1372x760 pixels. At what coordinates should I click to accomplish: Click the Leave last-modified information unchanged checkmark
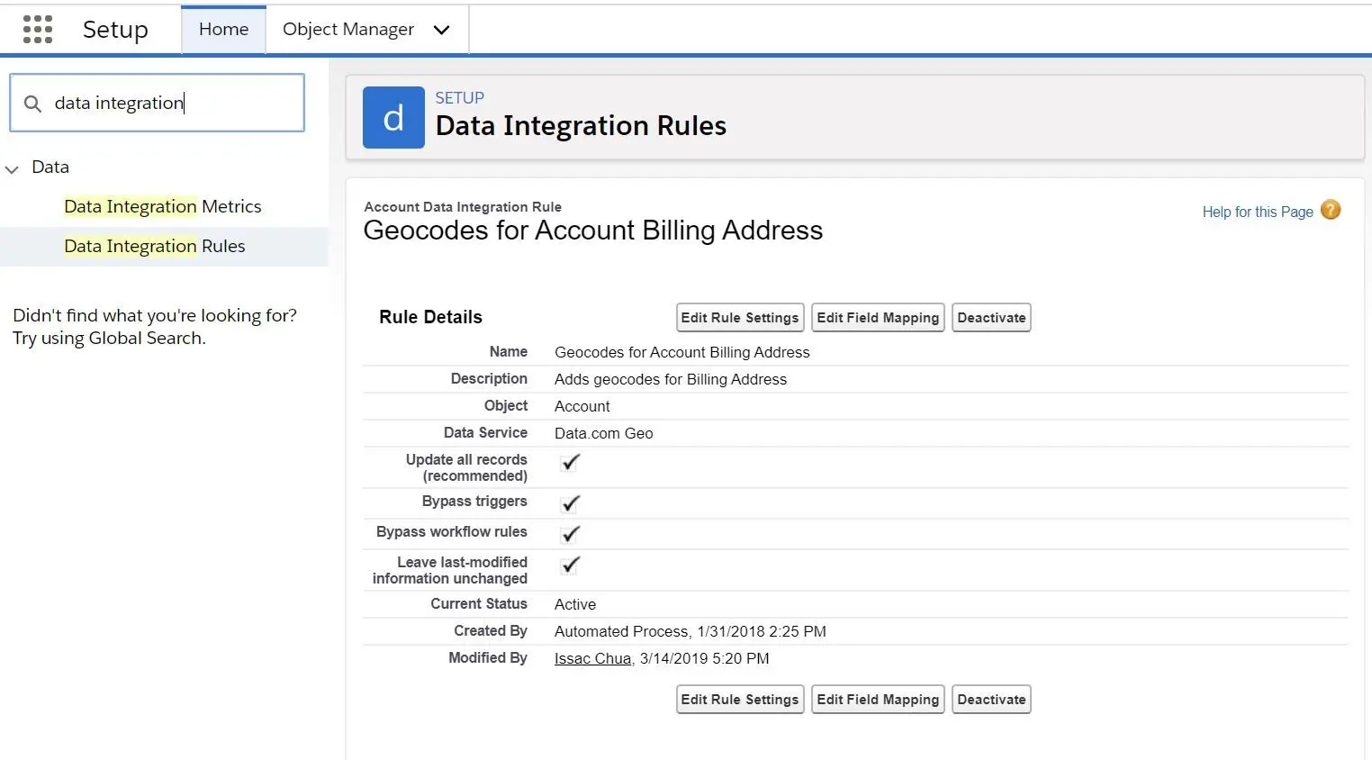click(571, 565)
